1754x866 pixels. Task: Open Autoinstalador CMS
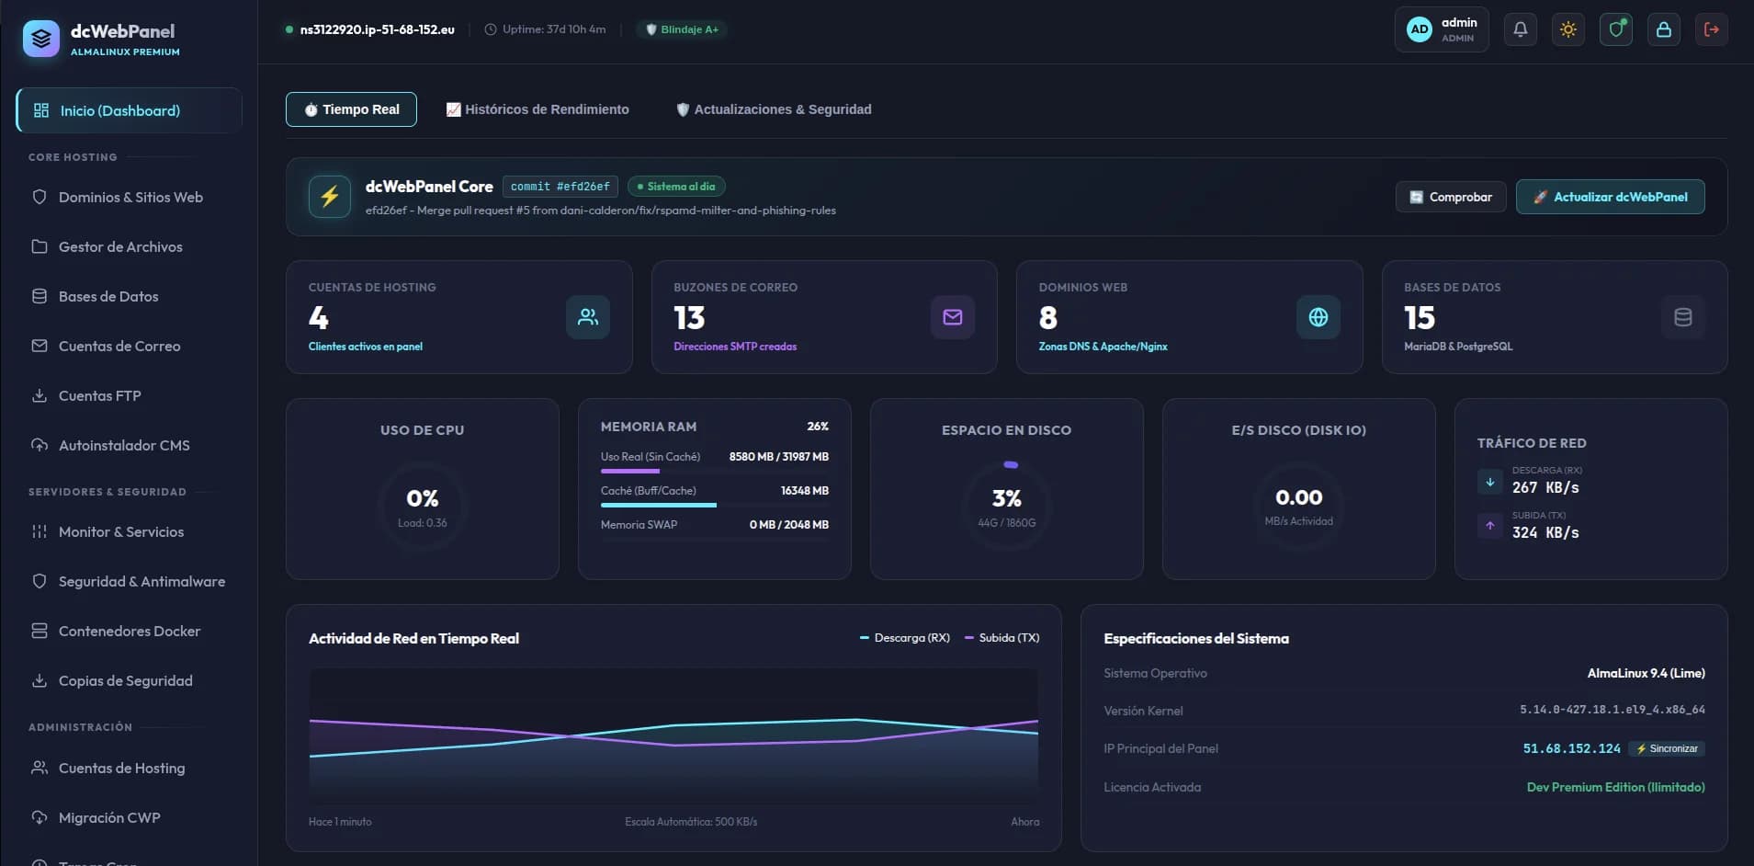130,445
